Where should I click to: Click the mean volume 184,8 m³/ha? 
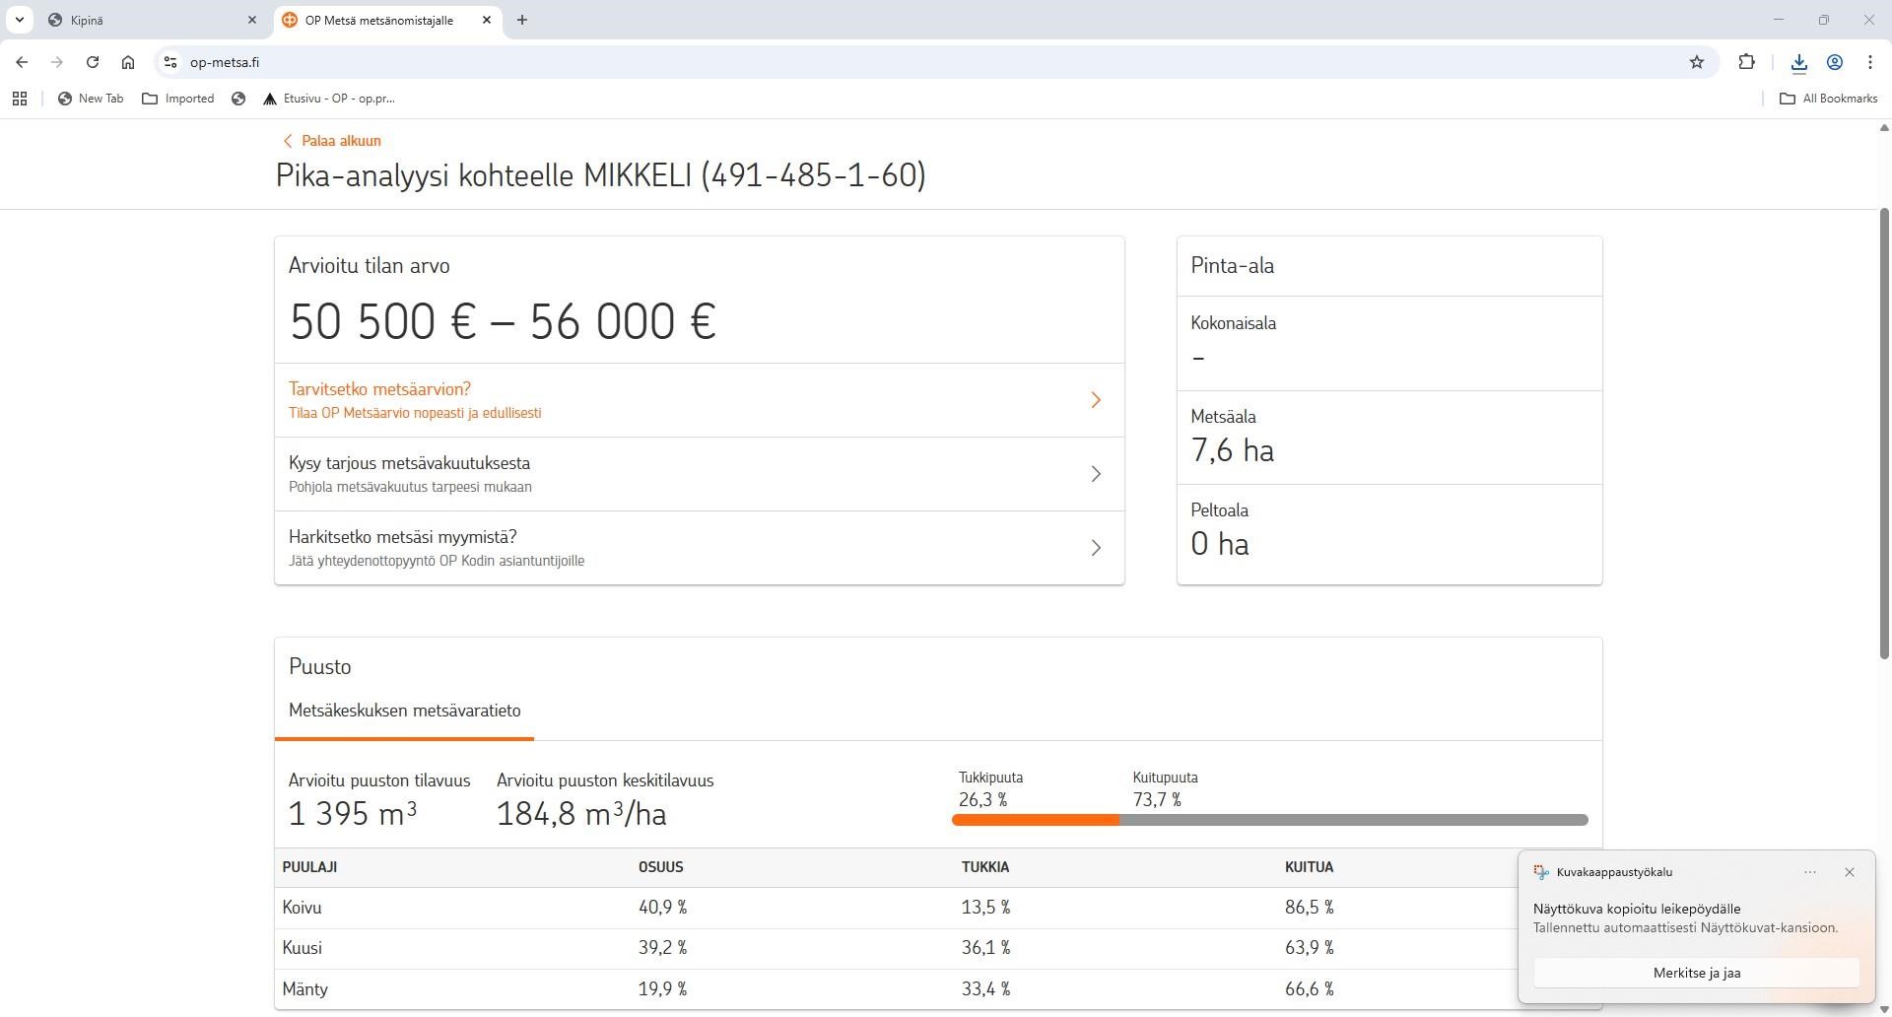coord(581,814)
